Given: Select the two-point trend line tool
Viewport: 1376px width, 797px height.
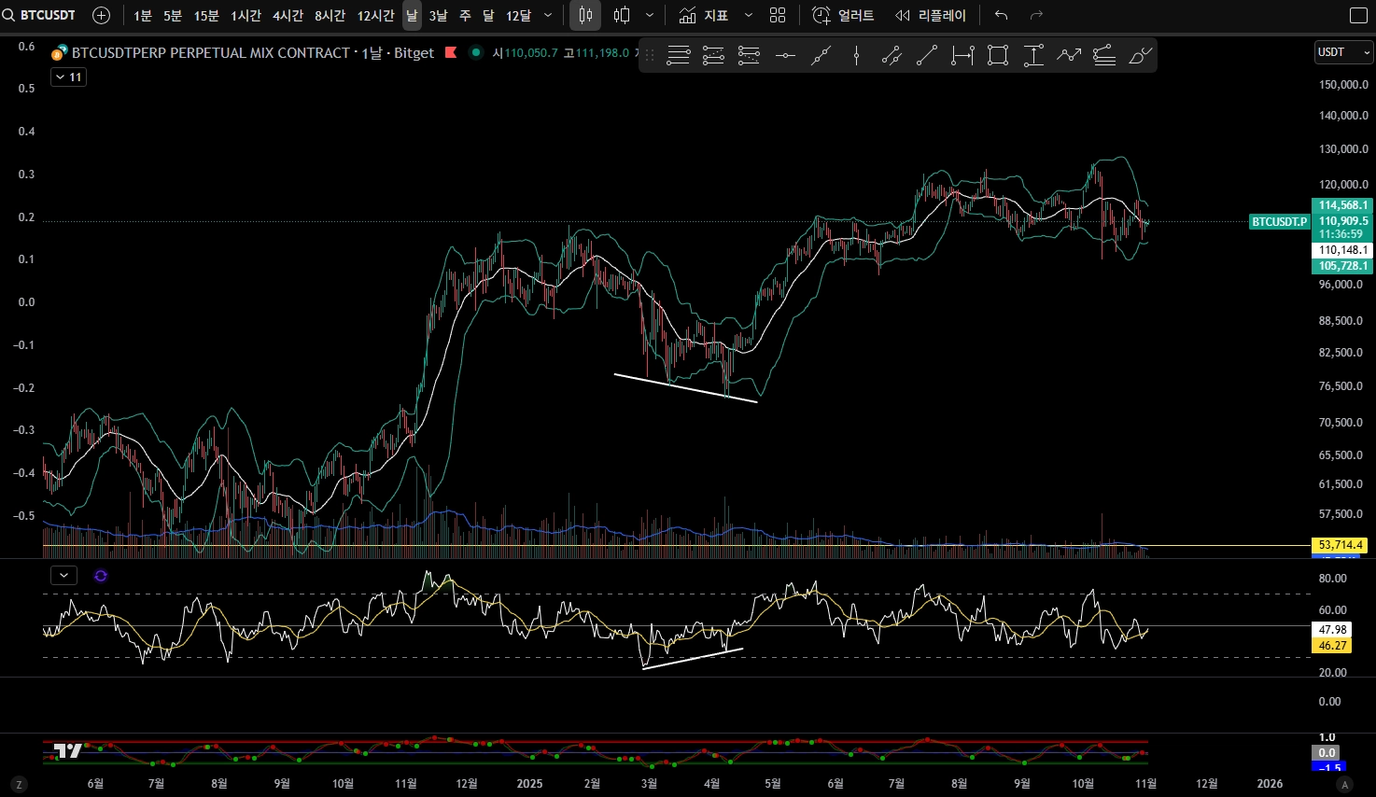Looking at the screenshot, I should pos(927,56).
